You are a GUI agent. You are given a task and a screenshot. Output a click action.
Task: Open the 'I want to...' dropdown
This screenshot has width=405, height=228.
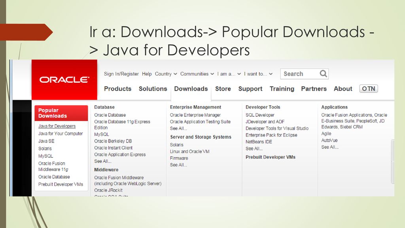[x=258, y=74]
